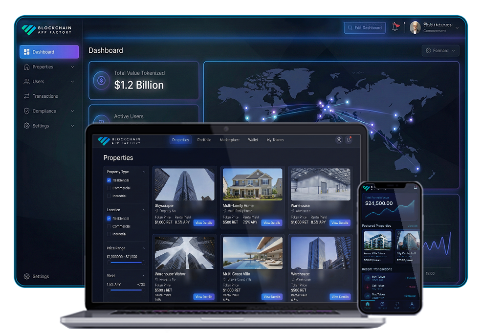Open the My Tokens tab
This screenshot has width=482, height=333.
tap(275, 140)
